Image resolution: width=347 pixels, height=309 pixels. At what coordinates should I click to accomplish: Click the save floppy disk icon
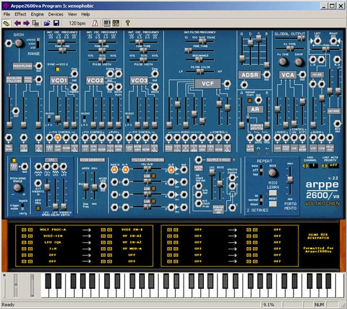56,23
